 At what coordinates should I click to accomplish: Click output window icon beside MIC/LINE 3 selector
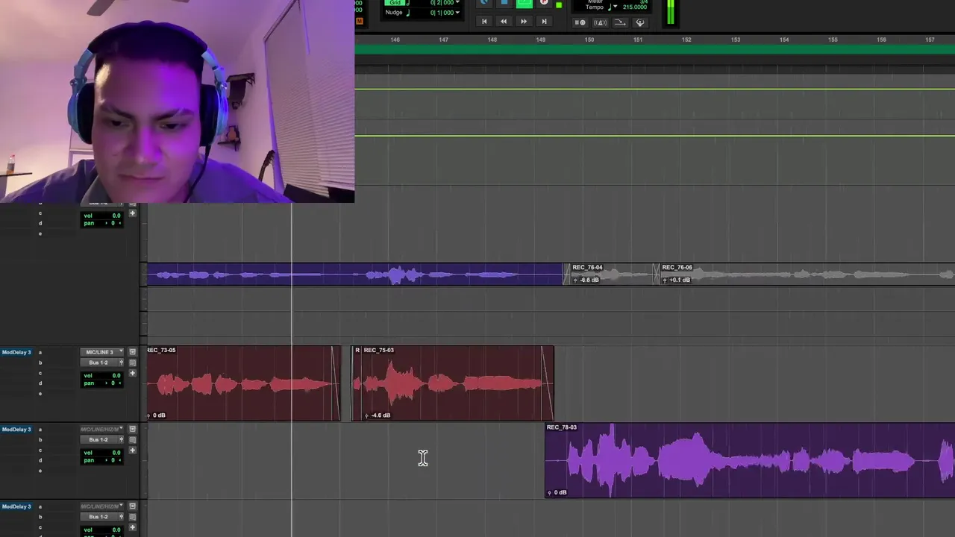pos(133,352)
